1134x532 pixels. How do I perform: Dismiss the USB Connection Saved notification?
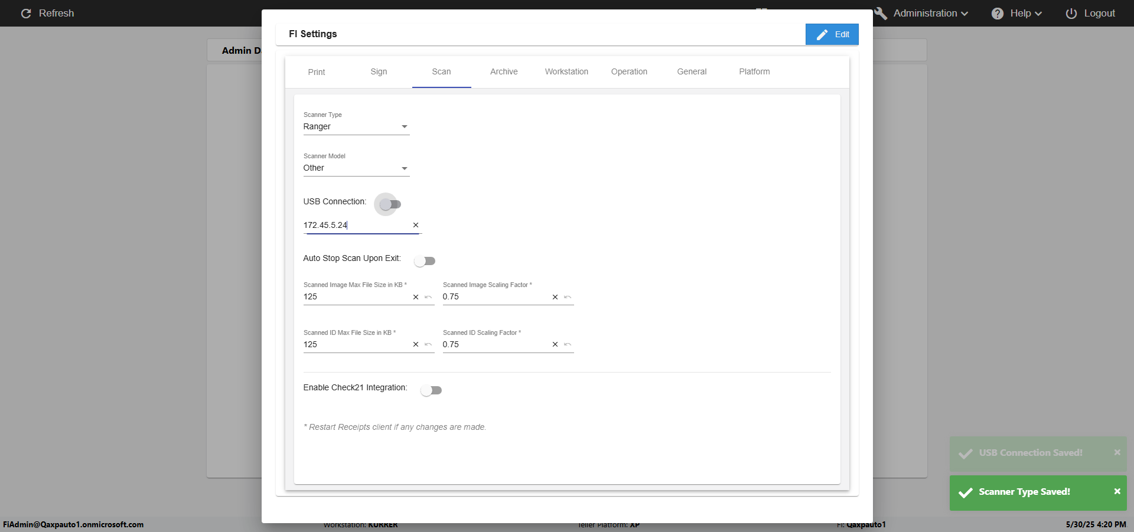coord(1117,452)
